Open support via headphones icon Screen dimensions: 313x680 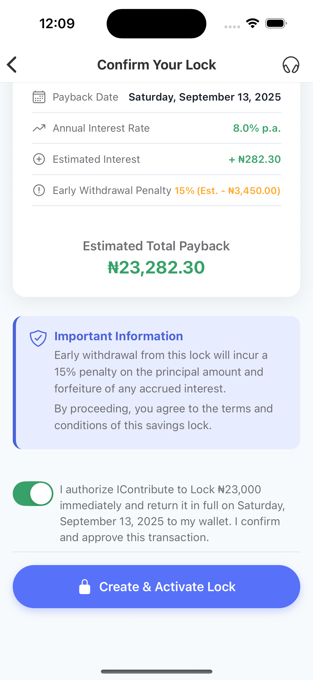pyautogui.click(x=291, y=65)
